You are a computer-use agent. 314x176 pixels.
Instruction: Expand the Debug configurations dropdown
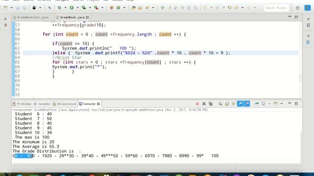click(x=65, y=8)
